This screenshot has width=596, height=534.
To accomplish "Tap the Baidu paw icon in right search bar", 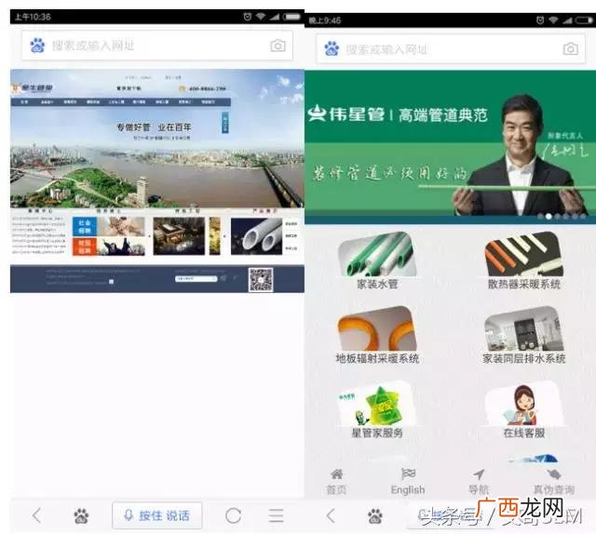I will [x=332, y=49].
